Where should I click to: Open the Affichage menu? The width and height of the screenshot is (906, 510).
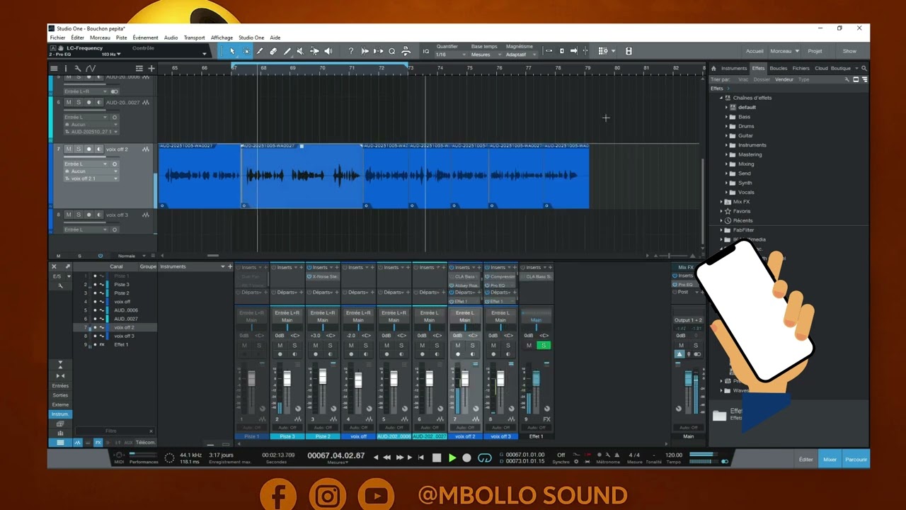[222, 38]
